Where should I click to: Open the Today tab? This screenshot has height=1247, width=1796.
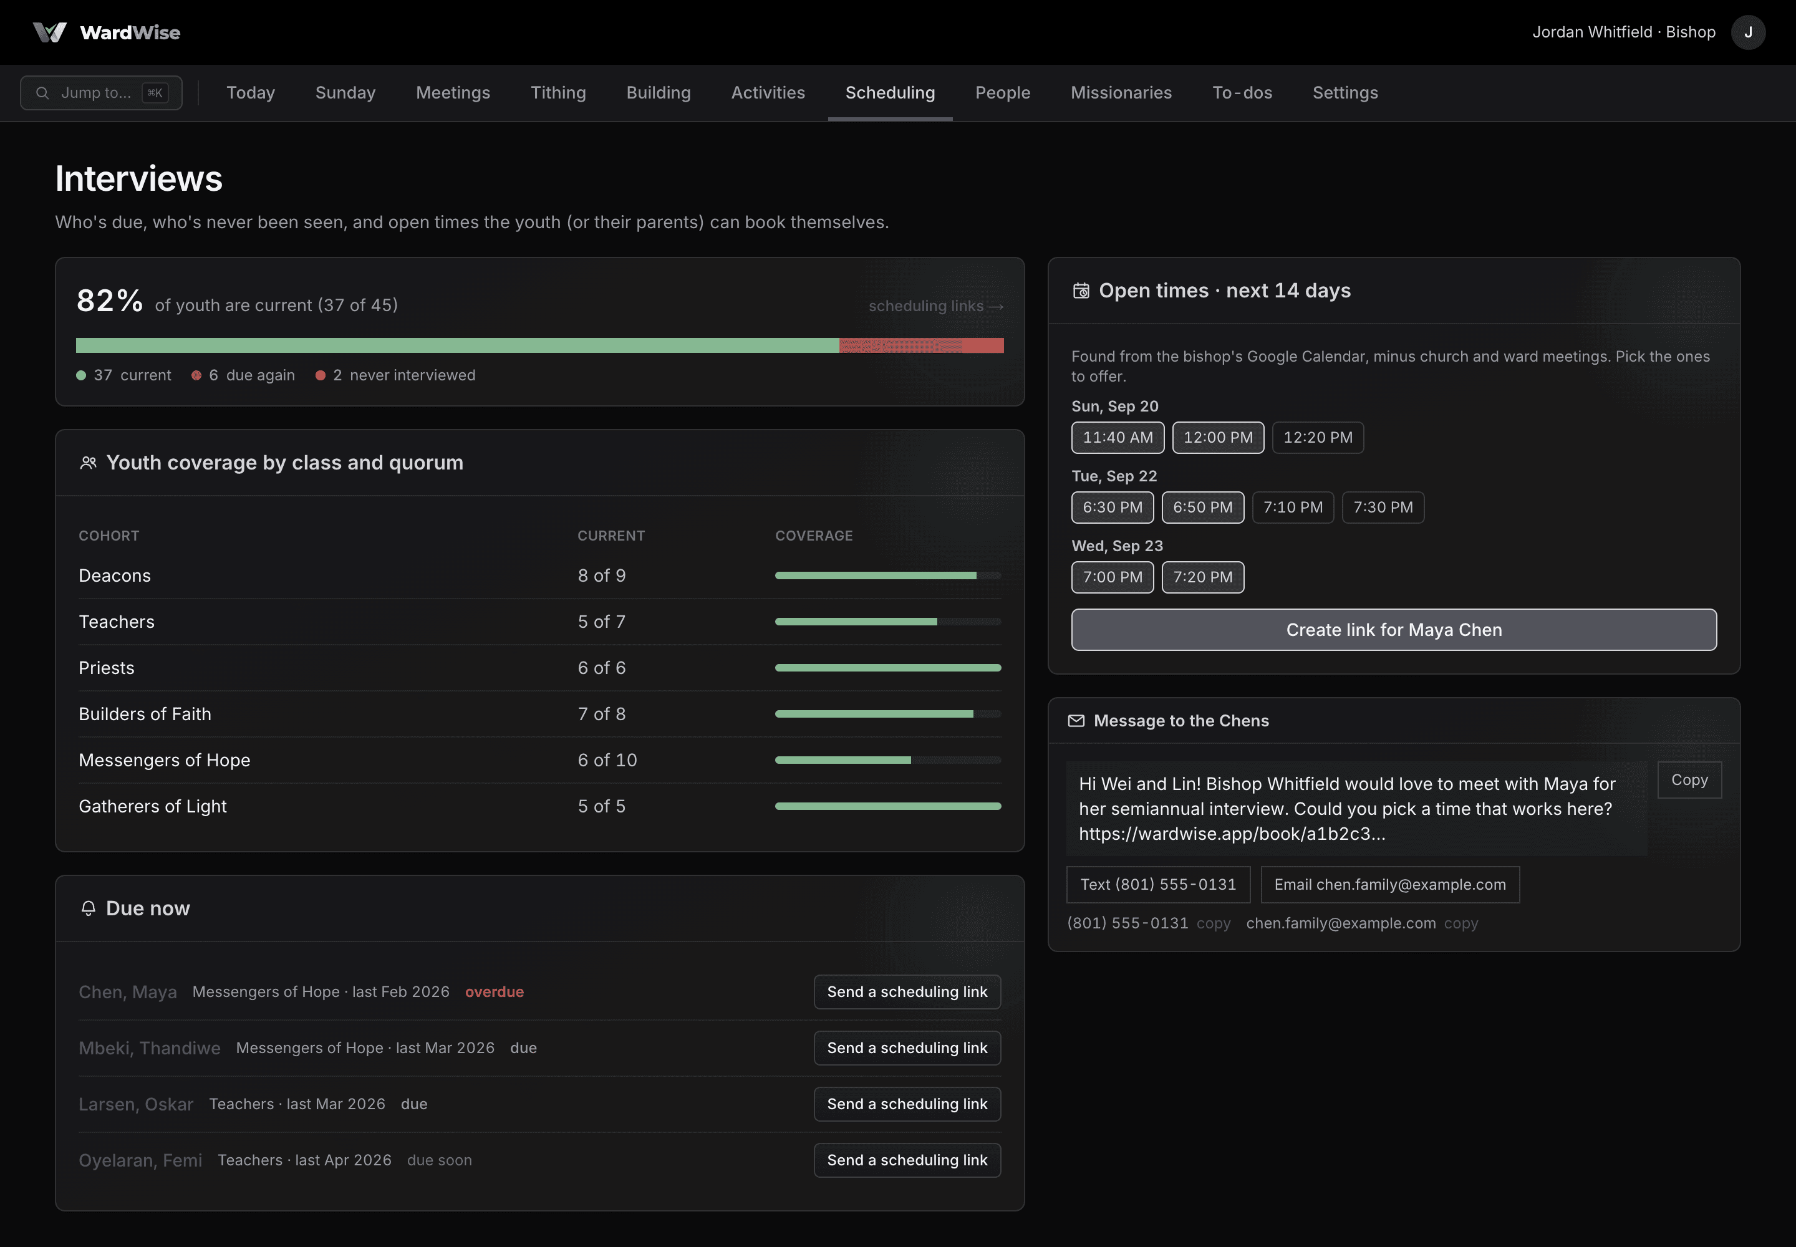coord(251,93)
